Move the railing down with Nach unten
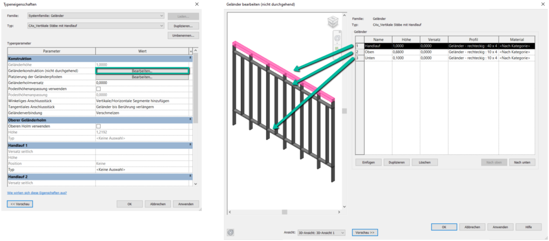This screenshot has height=241, width=549. (x=522, y=162)
